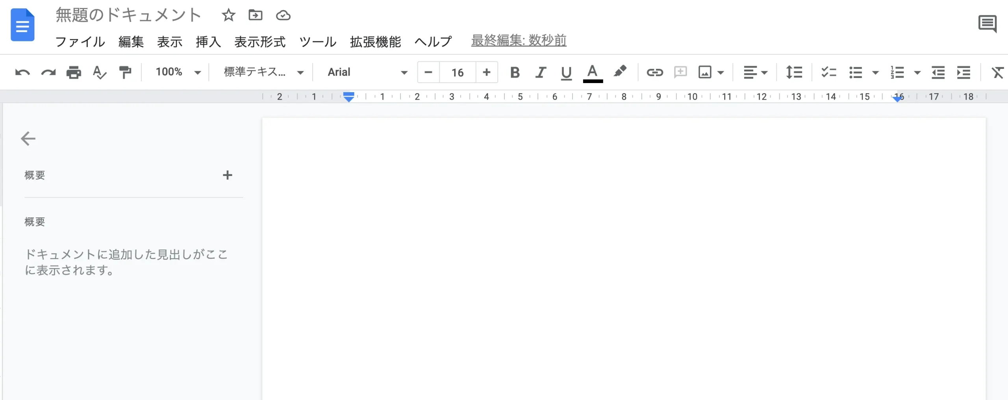This screenshot has height=400, width=1008.
Task: Open the ツール menu
Action: [318, 41]
